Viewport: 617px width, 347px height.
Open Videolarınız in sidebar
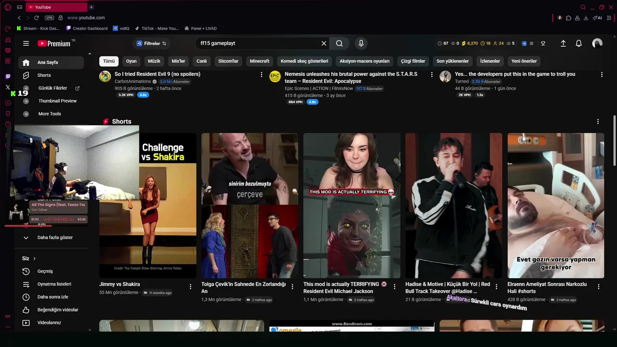tap(51, 323)
